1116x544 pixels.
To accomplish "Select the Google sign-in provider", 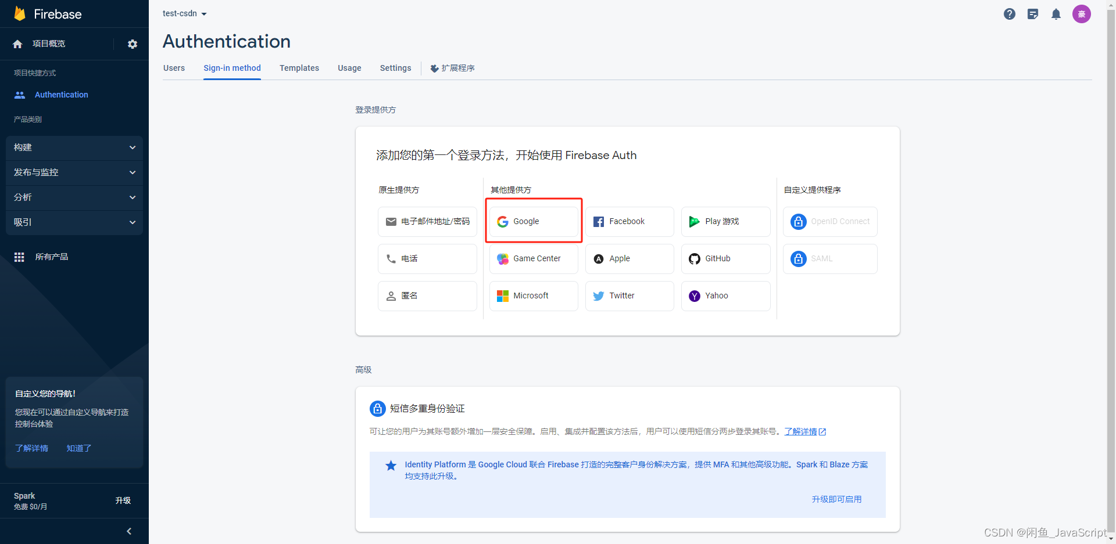I will tap(534, 221).
